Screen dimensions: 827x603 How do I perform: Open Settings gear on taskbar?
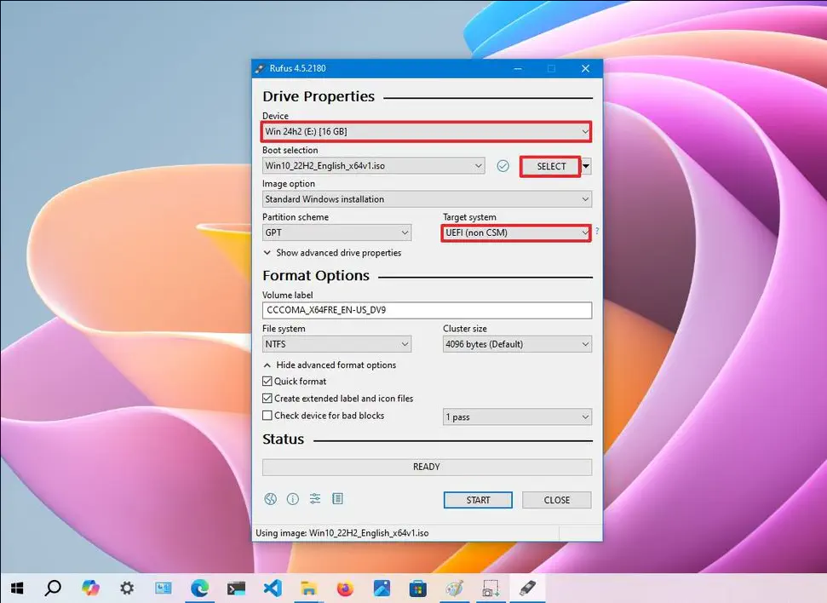coord(127,588)
